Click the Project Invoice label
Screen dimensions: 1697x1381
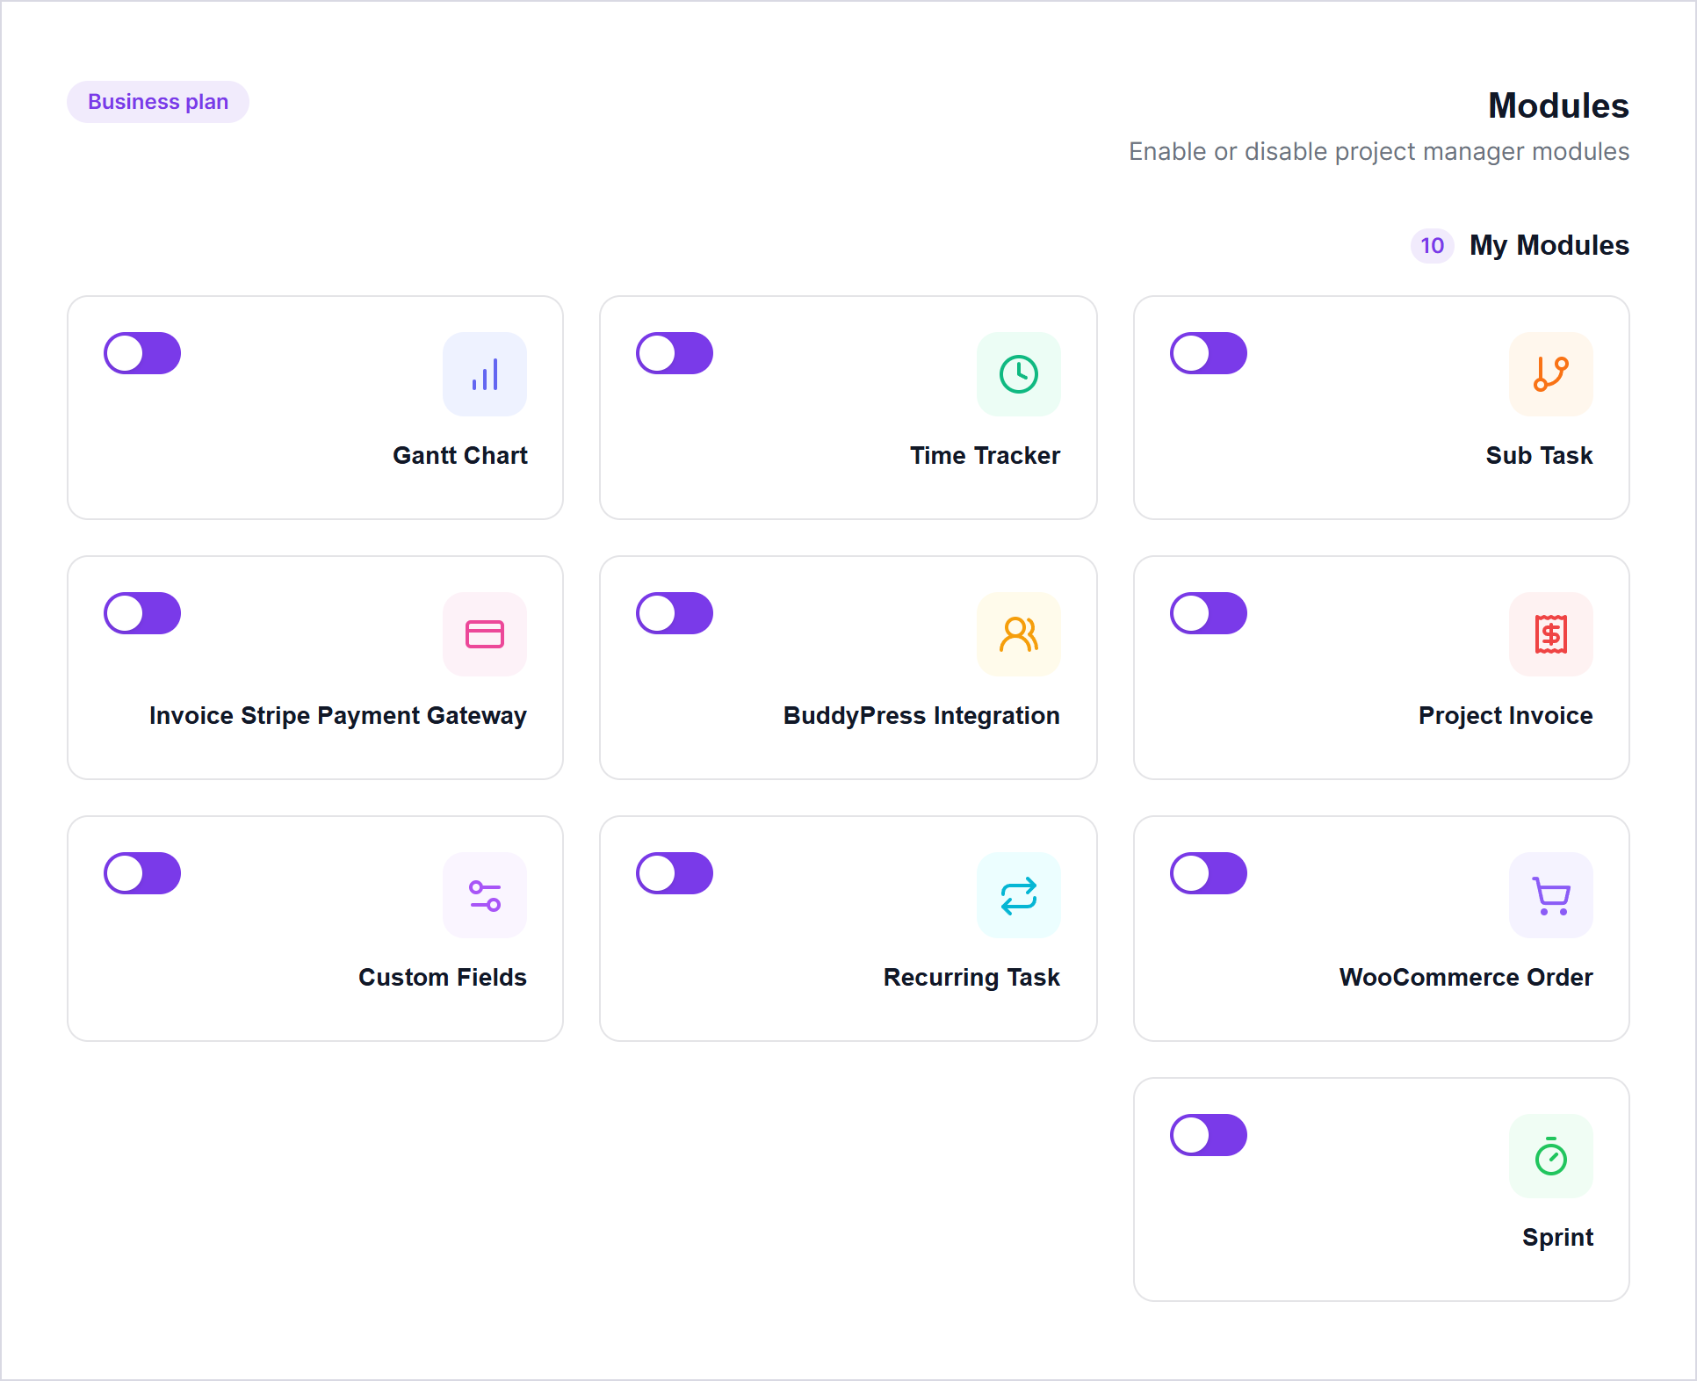tap(1506, 716)
